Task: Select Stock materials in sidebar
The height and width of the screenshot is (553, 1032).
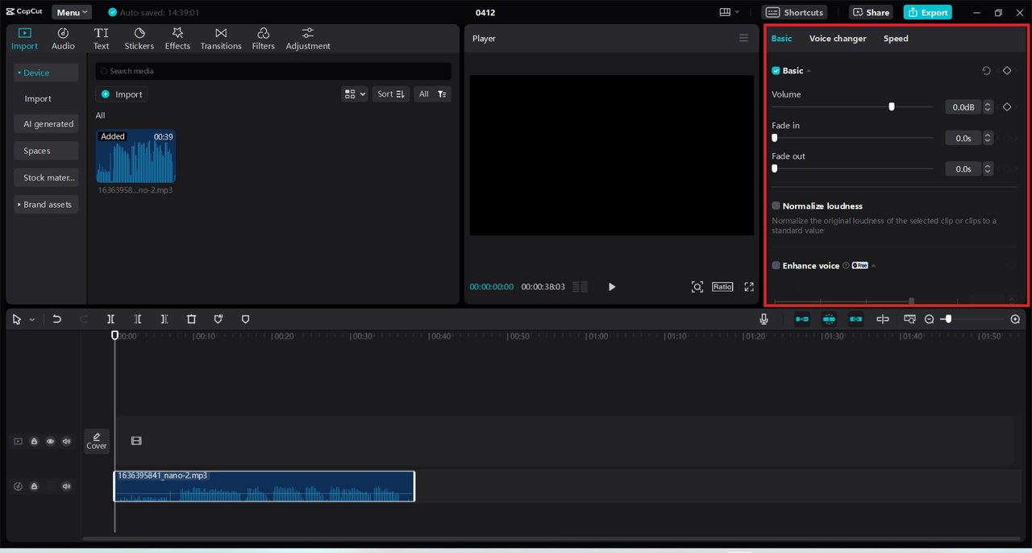Action: click(46, 177)
